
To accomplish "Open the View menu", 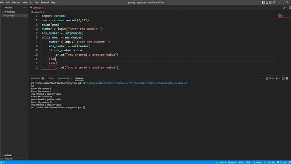I will tap(25, 2).
